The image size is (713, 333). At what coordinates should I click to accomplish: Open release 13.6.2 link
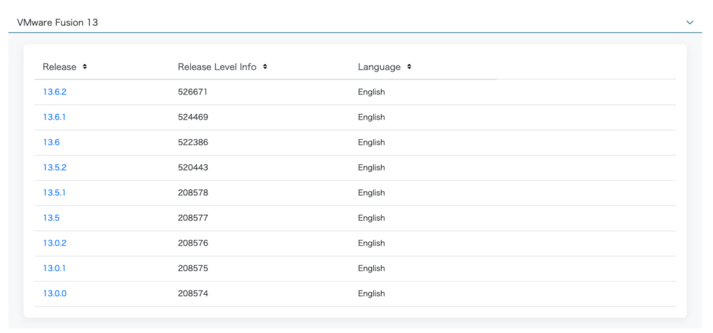pos(54,92)
